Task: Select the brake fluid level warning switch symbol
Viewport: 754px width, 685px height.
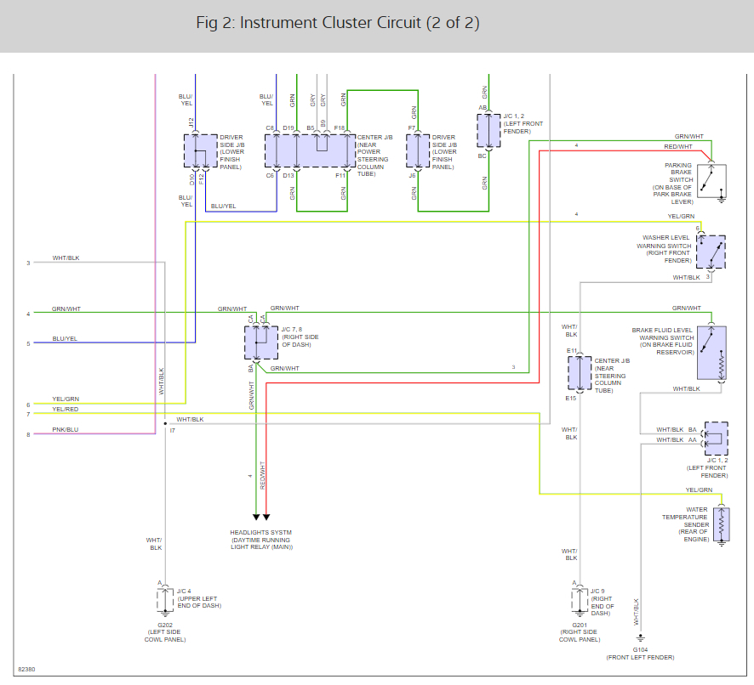Action: coord(711,352)
